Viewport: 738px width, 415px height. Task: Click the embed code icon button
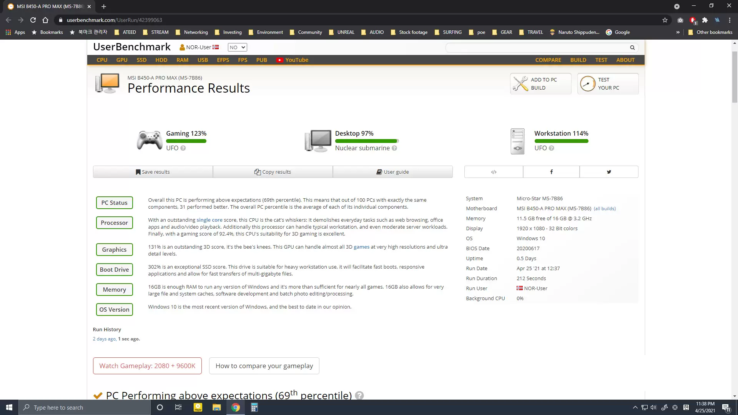[494, 172]
